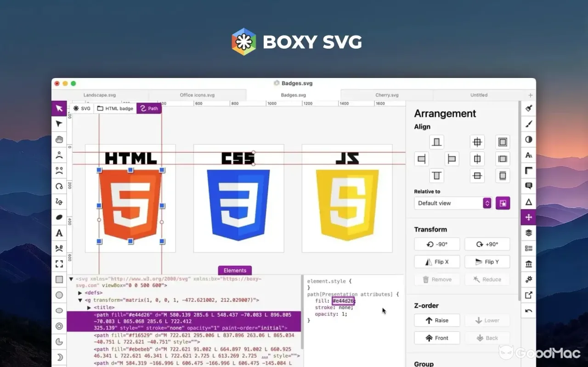Screen dimensions: 588x367
Task: Pick the Crescent shape tool
Action: pos(59,357)
